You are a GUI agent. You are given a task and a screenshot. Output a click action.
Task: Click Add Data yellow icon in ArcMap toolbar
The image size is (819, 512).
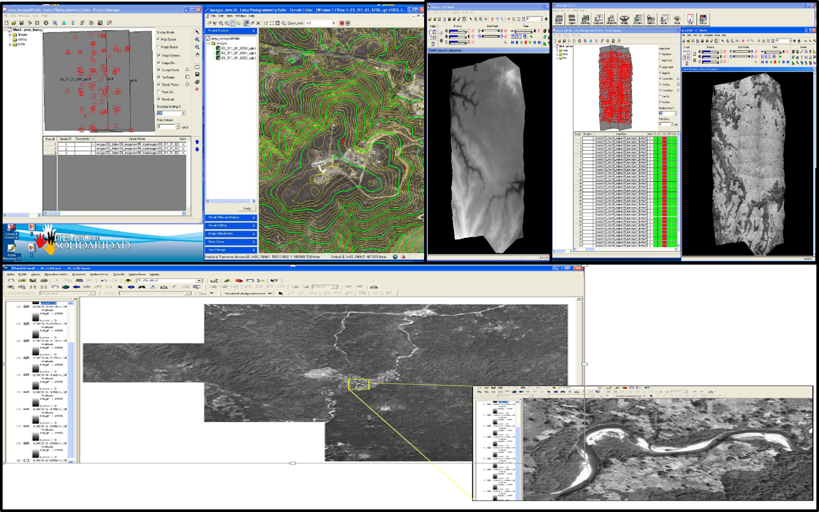[x=128, y=281]
